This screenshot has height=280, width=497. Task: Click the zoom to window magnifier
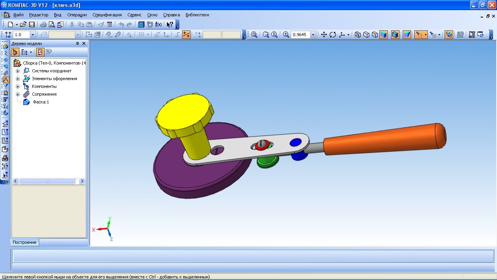coord(266,35)
